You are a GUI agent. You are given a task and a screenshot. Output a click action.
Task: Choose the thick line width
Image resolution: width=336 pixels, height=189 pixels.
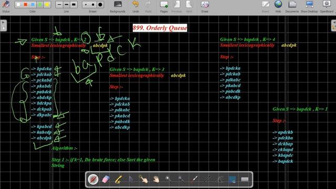[x=73, y=5]
